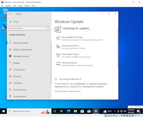Viewport: 143px width, 117px height.
Task: Click the Right Ctrl host key indicator
Action: tap(137, 115)
